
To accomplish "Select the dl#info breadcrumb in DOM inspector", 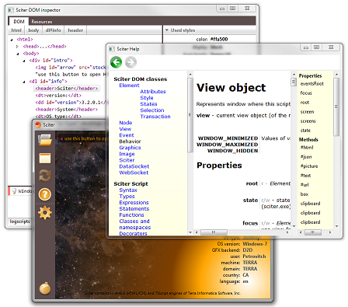I will tap(54, 30).
